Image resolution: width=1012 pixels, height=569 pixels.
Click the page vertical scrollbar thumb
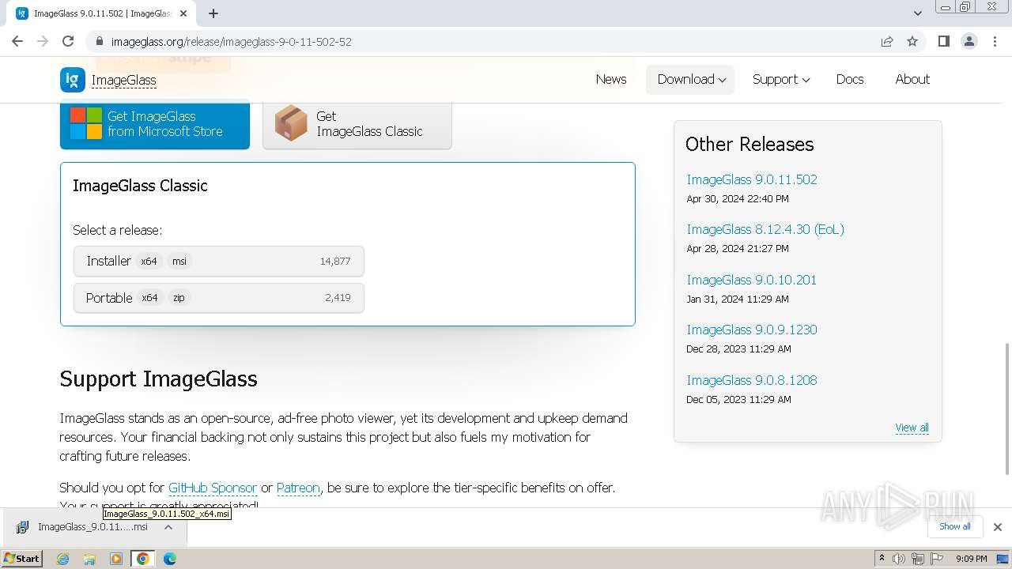click(x=1006, y=408)
